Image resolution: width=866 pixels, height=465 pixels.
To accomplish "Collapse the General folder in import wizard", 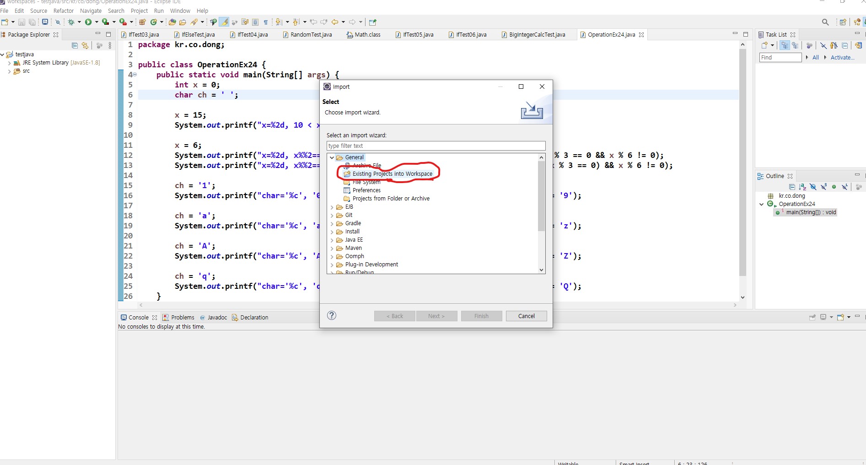I will (332, 157).
